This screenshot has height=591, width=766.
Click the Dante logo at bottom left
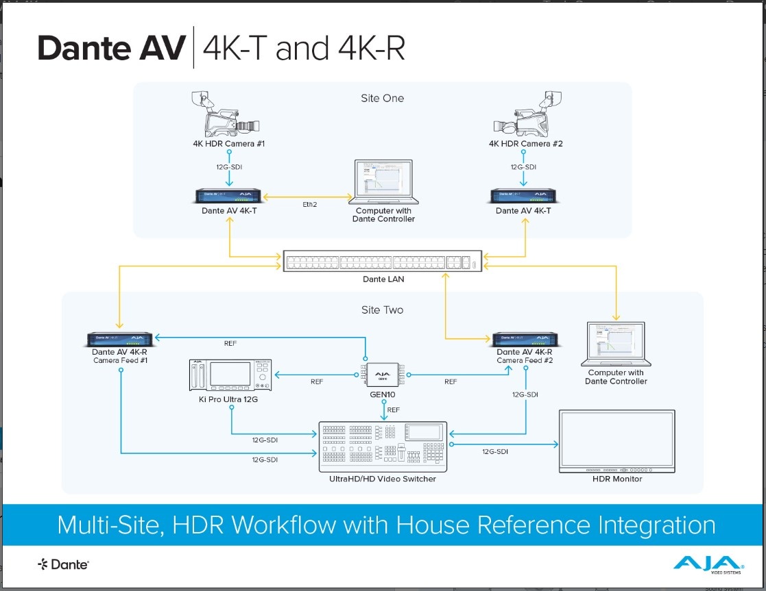(x=63, y=564)
